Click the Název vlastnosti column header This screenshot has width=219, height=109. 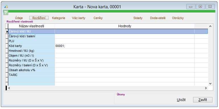[31, 26]
